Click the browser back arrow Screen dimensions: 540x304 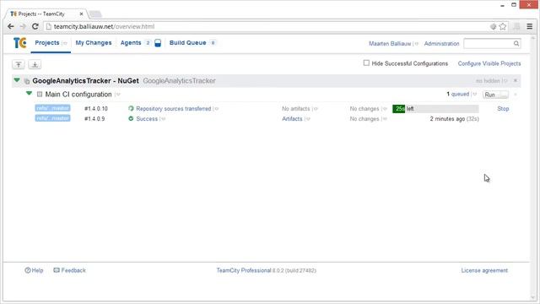coord(11,26)
